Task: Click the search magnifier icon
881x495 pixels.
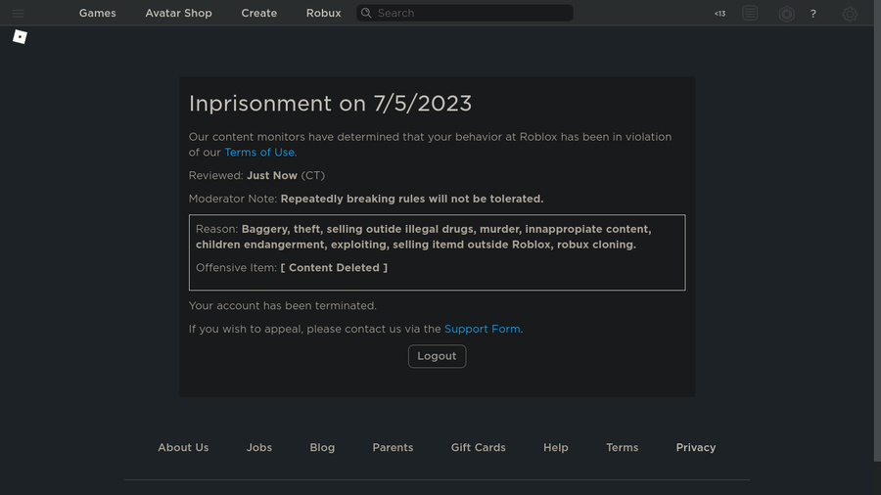Action: tap(366, 14)
